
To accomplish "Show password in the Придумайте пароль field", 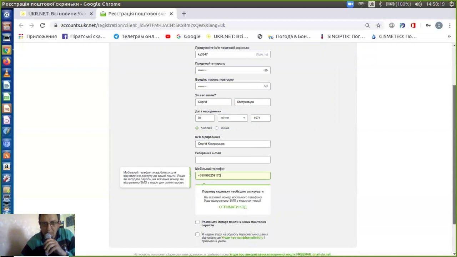I will tap(266, 70).
